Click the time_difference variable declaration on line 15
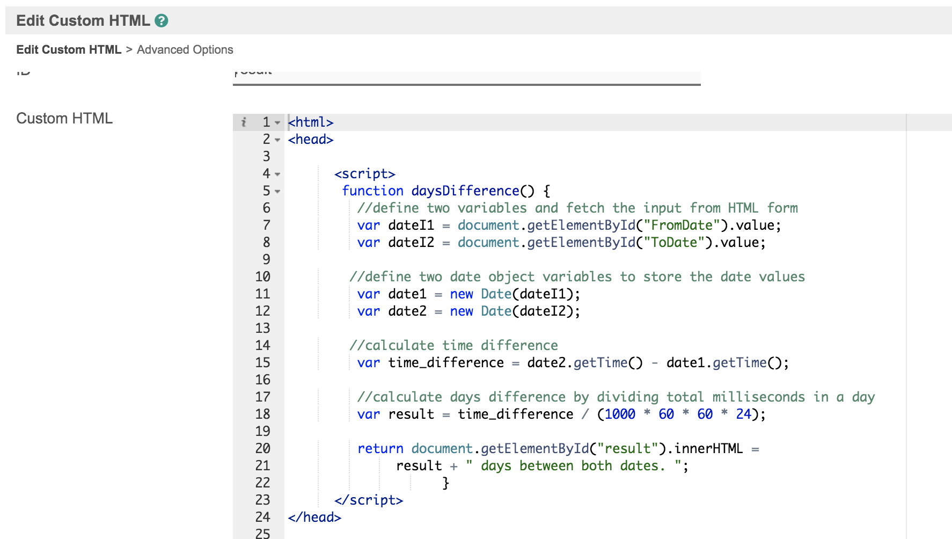 pos(445,363)
